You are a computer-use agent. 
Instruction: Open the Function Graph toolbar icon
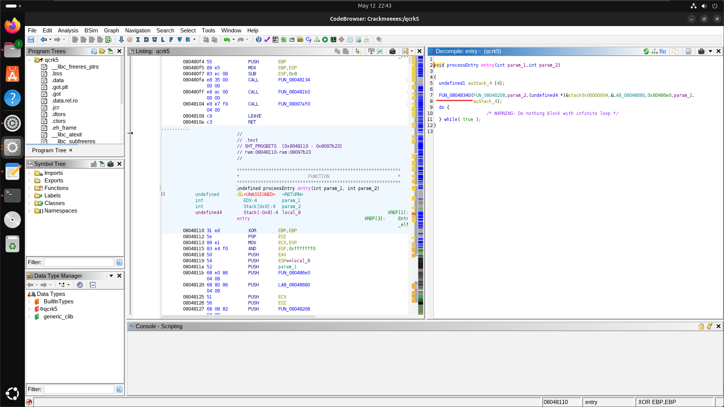click(x=317, y=40)
